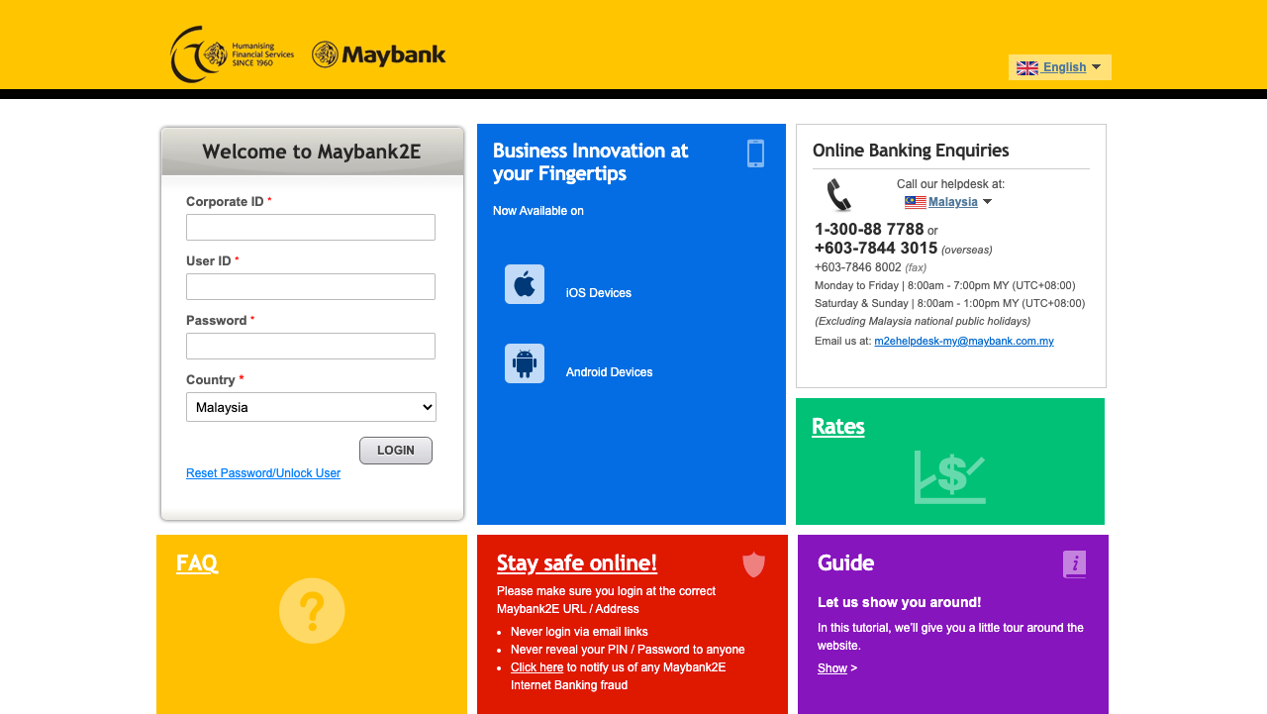Click 'Never reveal your PIN / Password' bullet
Viewport: 1267px width, 714px height.
pos(628,650)
